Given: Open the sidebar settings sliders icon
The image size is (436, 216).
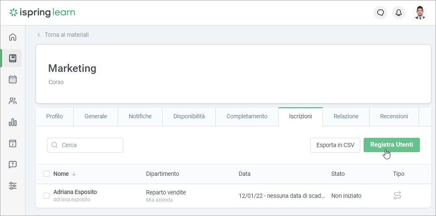Looking at the screenshot, I should (13, 186).
